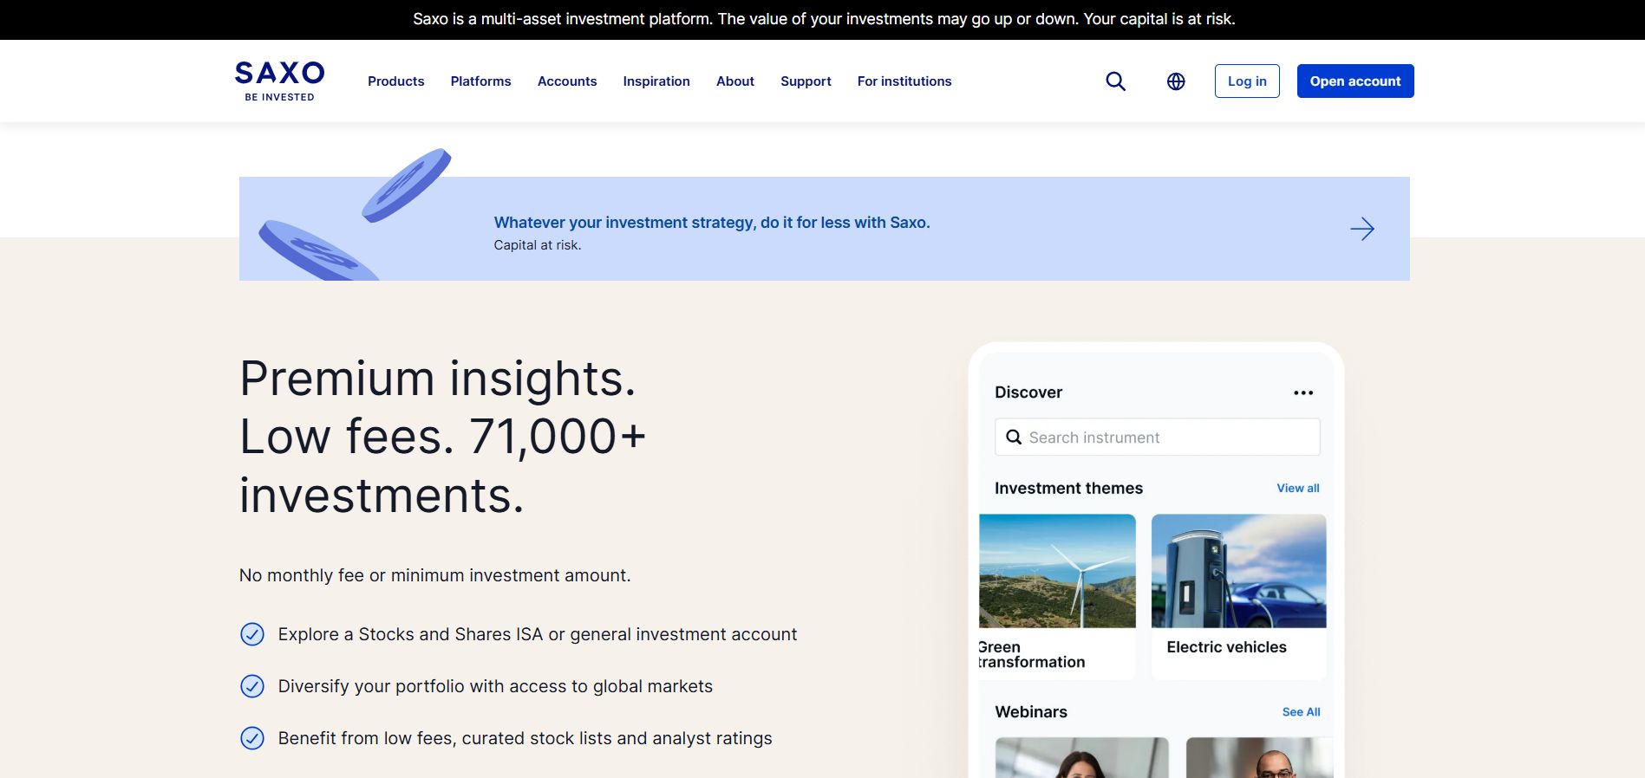Open the Discover three-dots menu
The width and height of the screenshot is (1645, 778).
tap(1302, 392)
